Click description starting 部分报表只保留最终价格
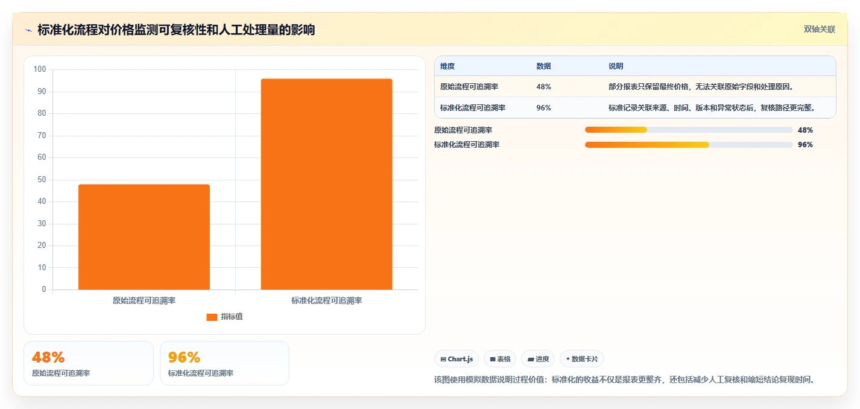860x409 pixels. coord(701,87)
